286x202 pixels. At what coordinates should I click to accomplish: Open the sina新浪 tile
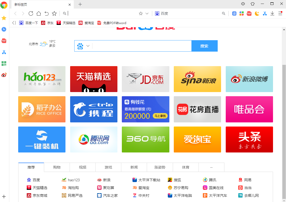click(x=197, y=79)
